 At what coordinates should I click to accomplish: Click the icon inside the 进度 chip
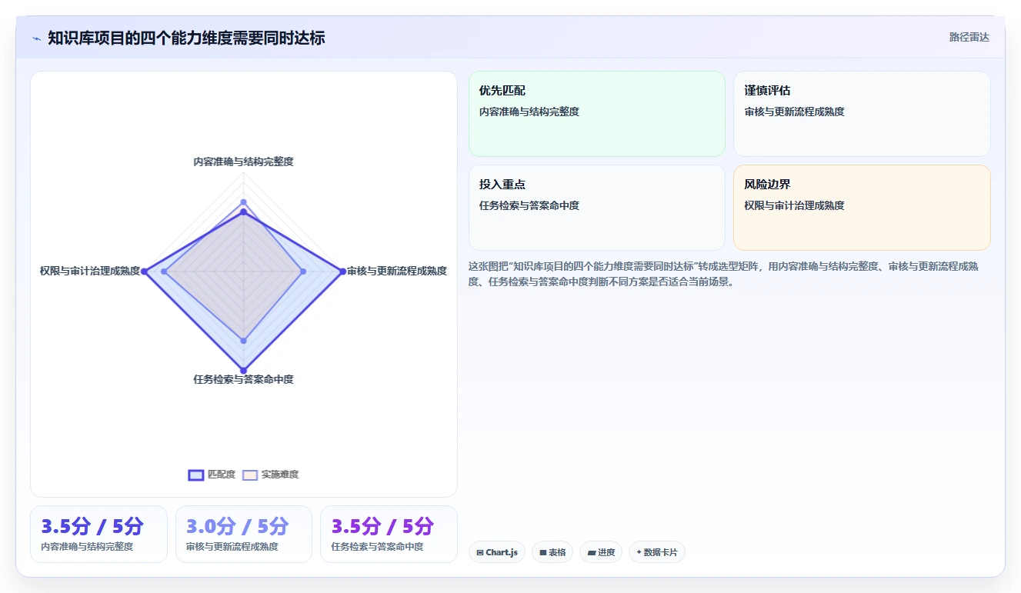(x=592, y=552)
